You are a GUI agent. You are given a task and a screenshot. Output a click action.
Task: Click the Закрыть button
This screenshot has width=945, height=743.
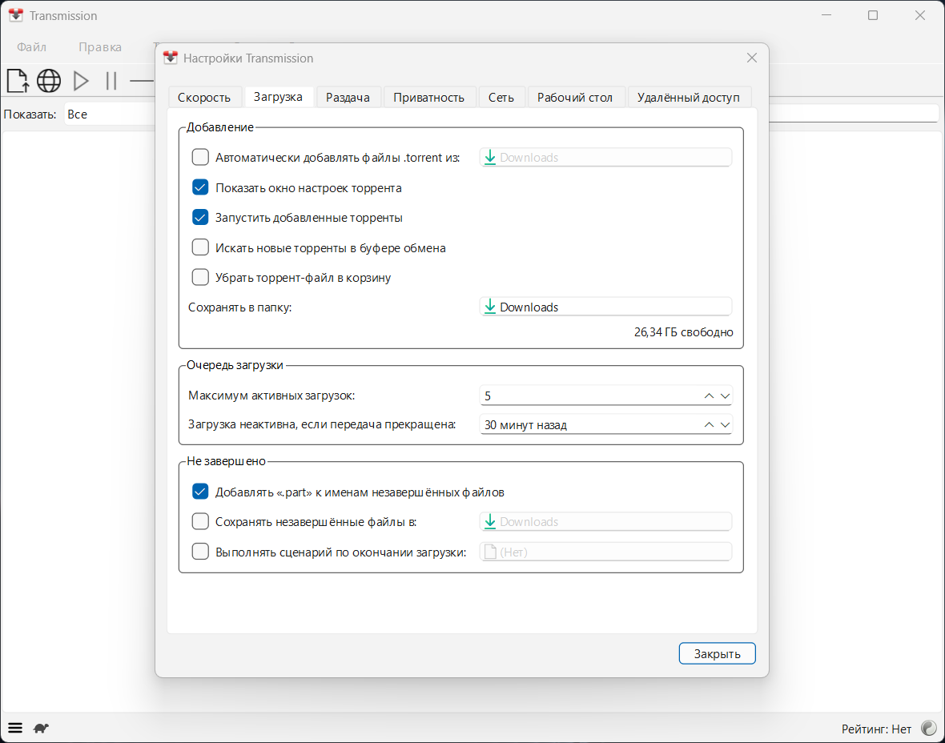[718, 653]
